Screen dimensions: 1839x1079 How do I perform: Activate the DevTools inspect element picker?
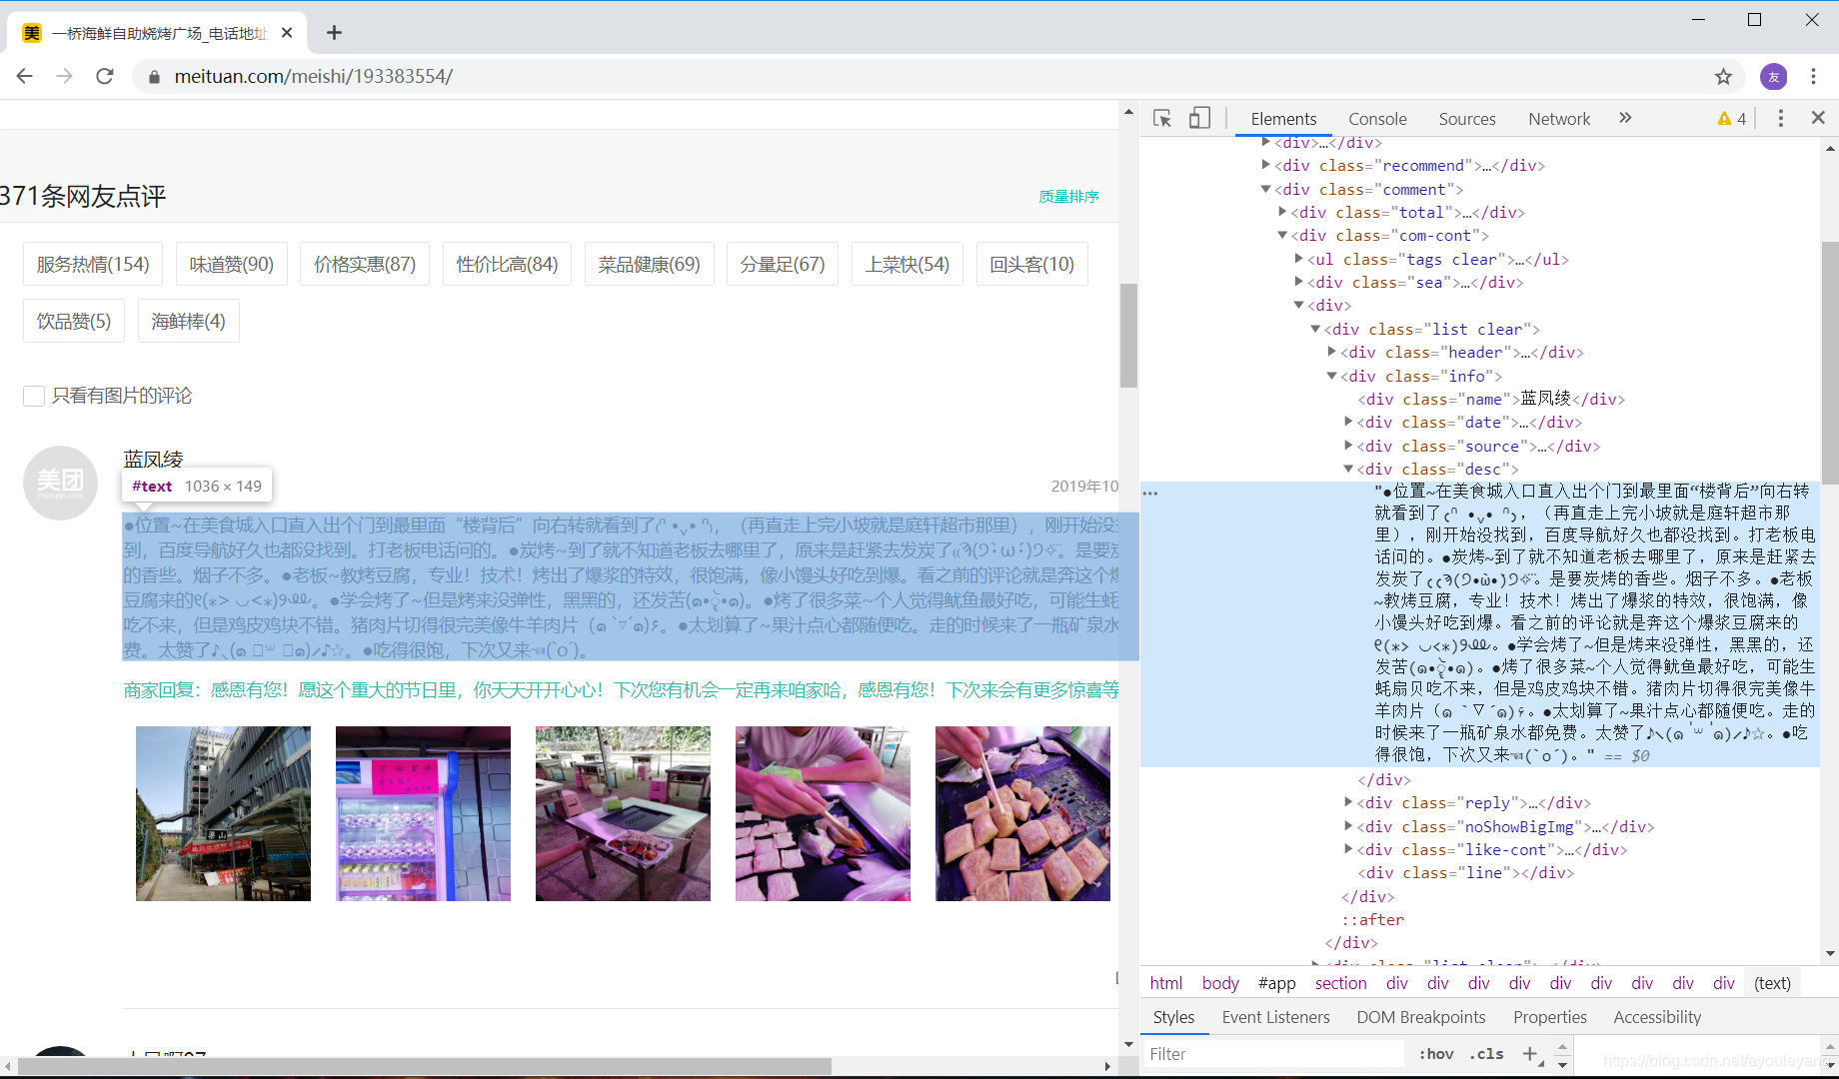(1162, 118)
